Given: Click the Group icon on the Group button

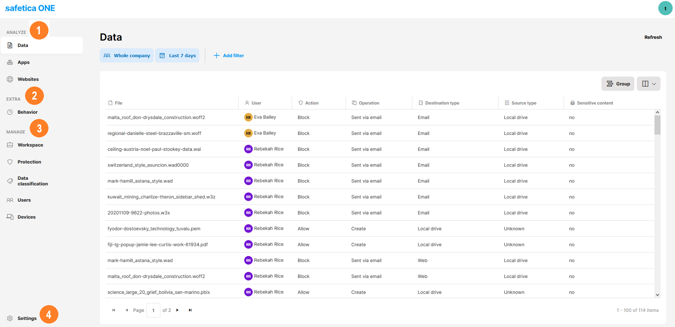Looking at the screenshot, I should 609,84.
